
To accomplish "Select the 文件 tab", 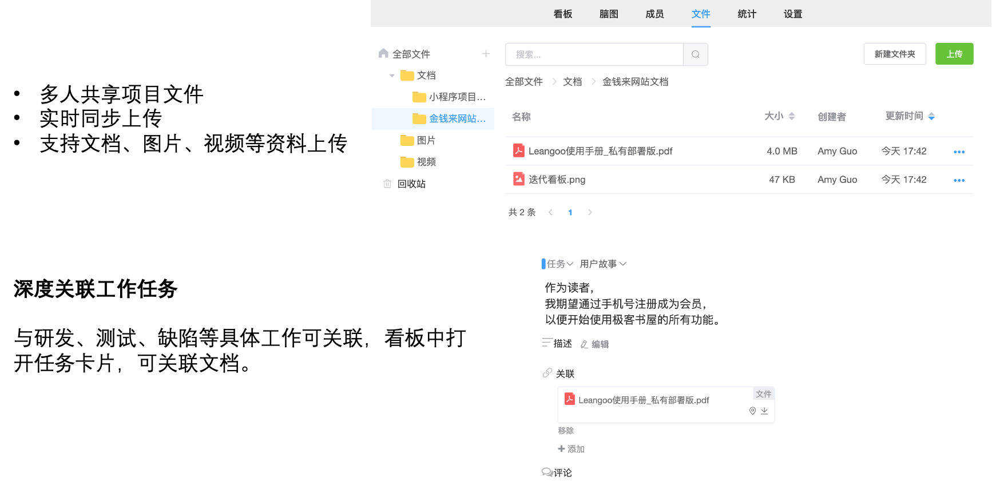I will (701, 14).
